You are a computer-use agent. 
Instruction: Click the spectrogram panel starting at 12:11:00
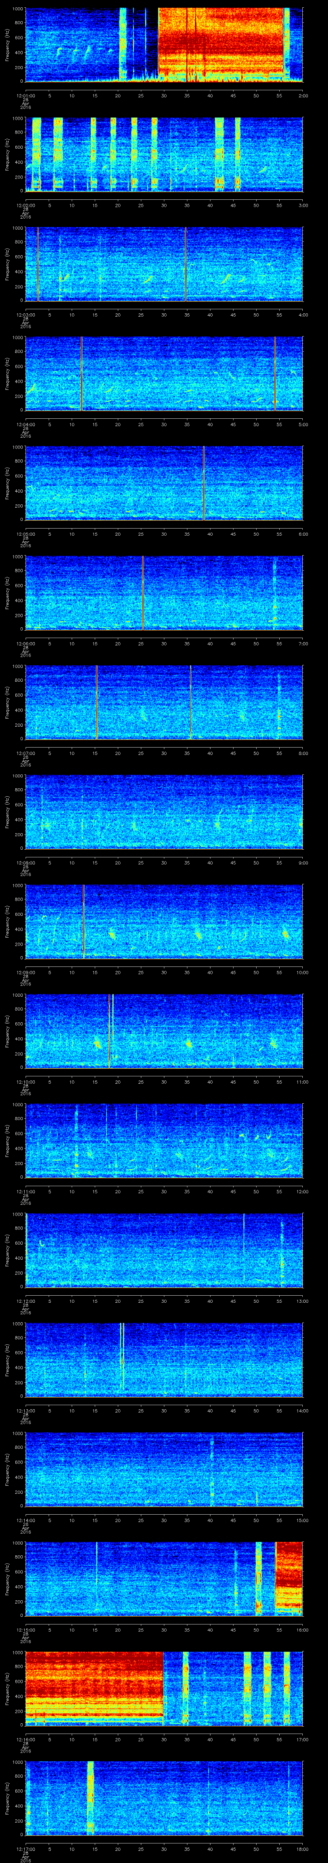pyautogui.click(x=164, y=1141)
